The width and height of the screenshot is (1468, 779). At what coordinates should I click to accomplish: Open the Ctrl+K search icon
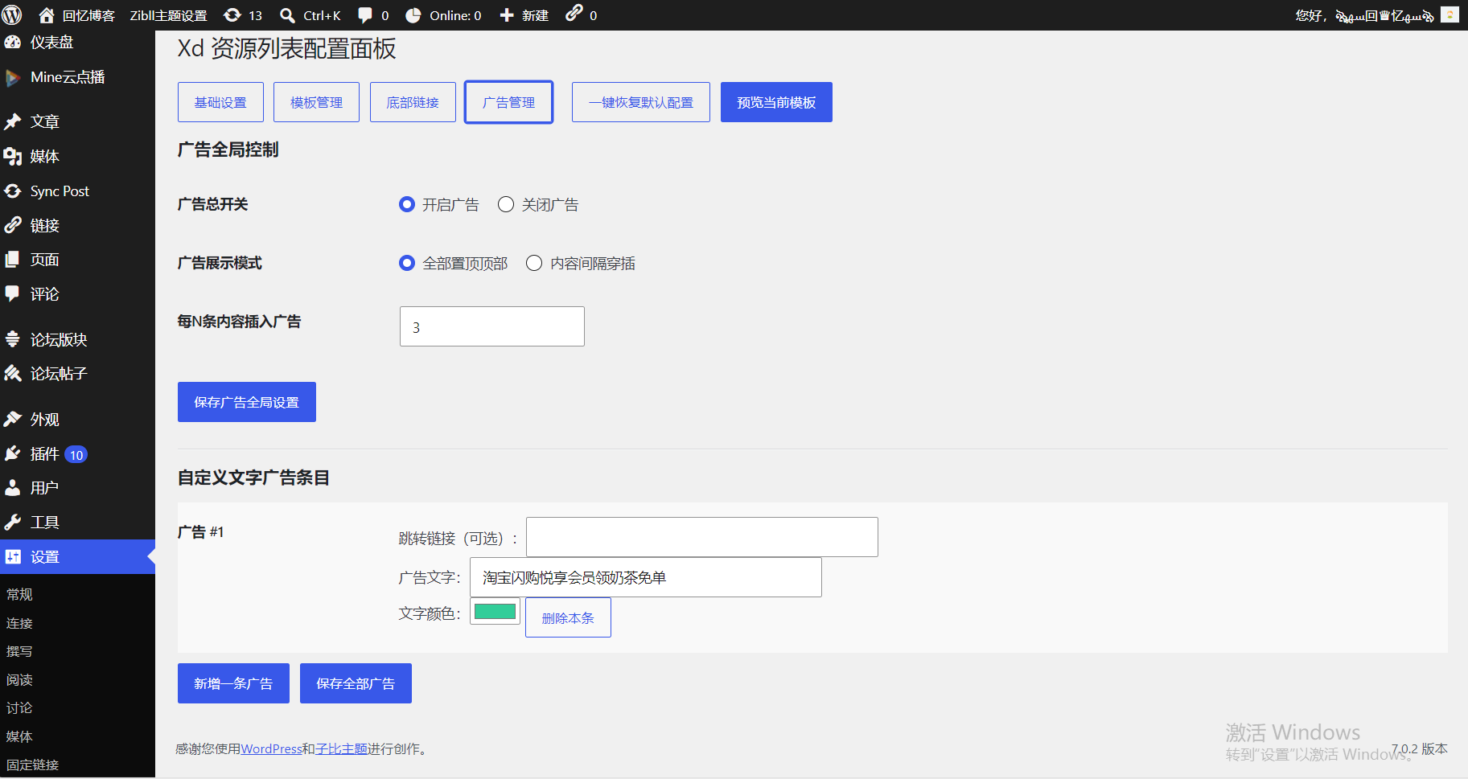click(310, 15)
